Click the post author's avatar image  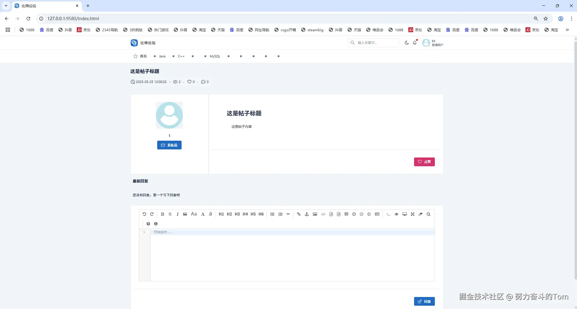169,115
